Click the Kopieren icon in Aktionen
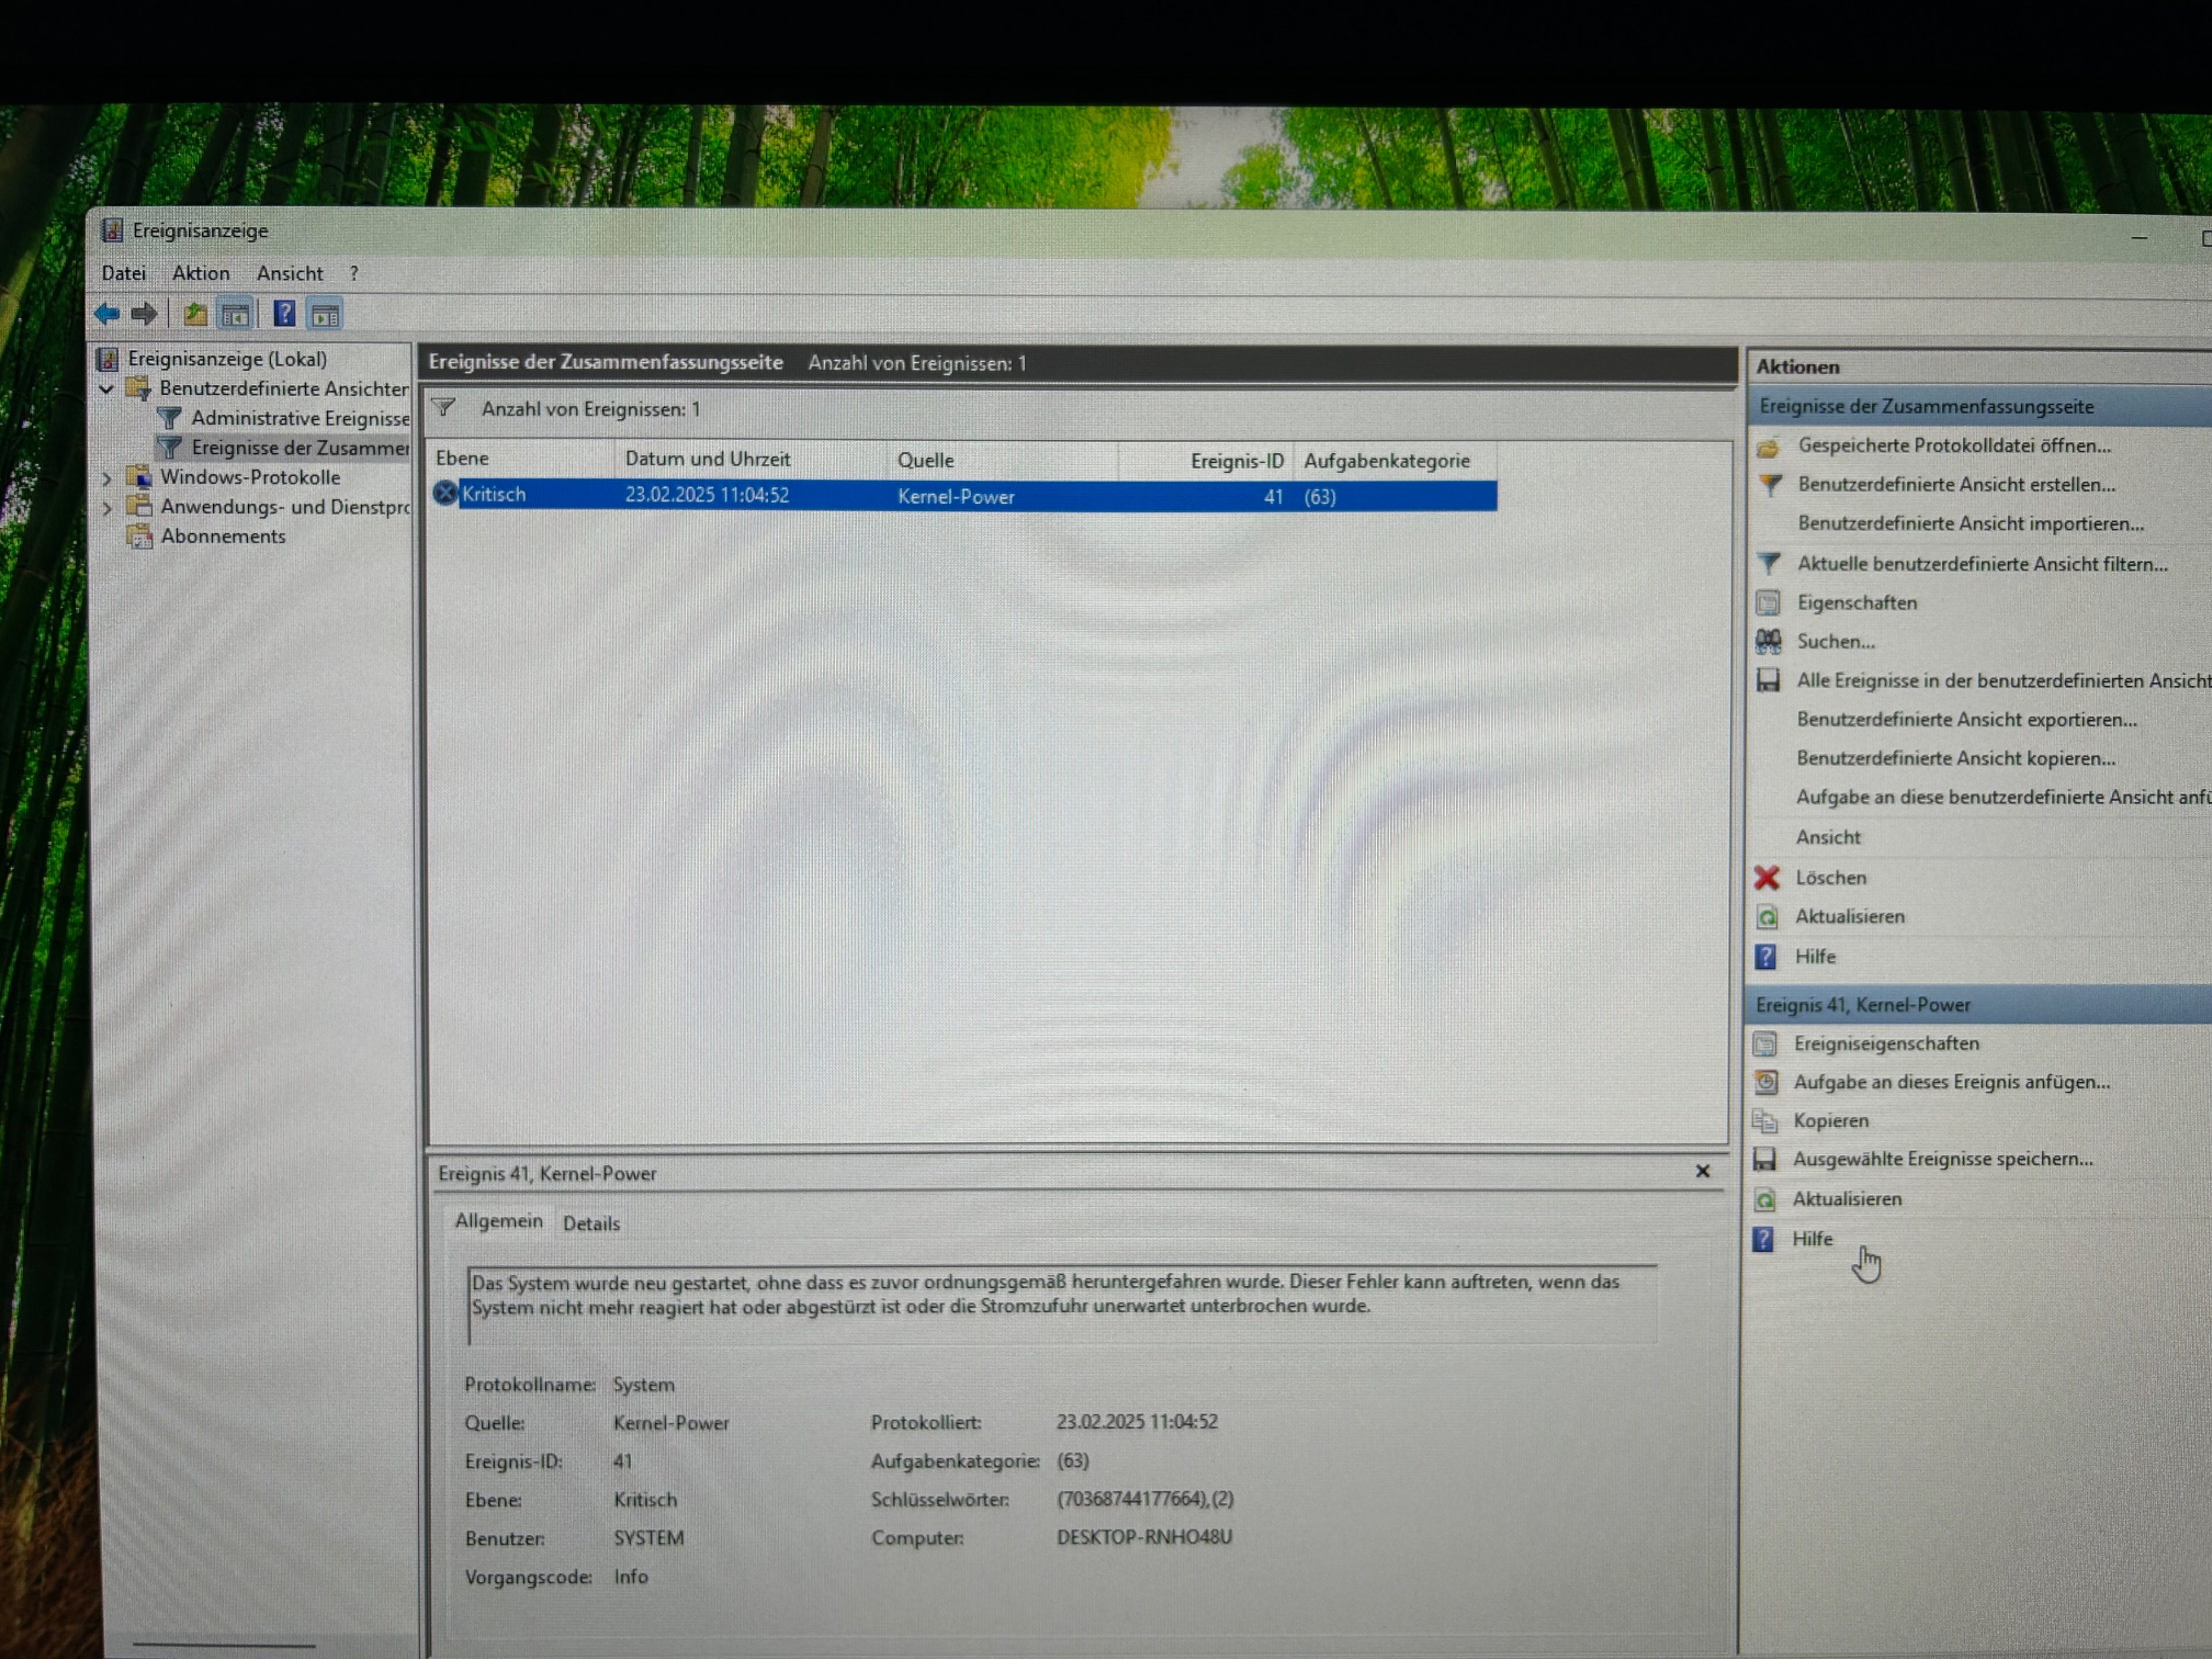The width and height of the screenshot is (2212, 1659). 1765,1121
